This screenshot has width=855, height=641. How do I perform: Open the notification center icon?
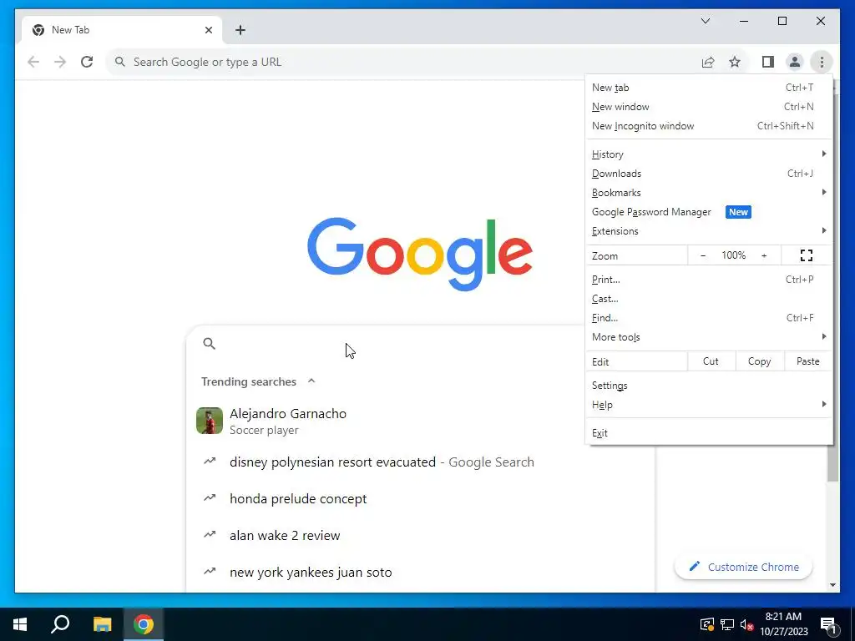pyautogui.click(x=829, y=624)
